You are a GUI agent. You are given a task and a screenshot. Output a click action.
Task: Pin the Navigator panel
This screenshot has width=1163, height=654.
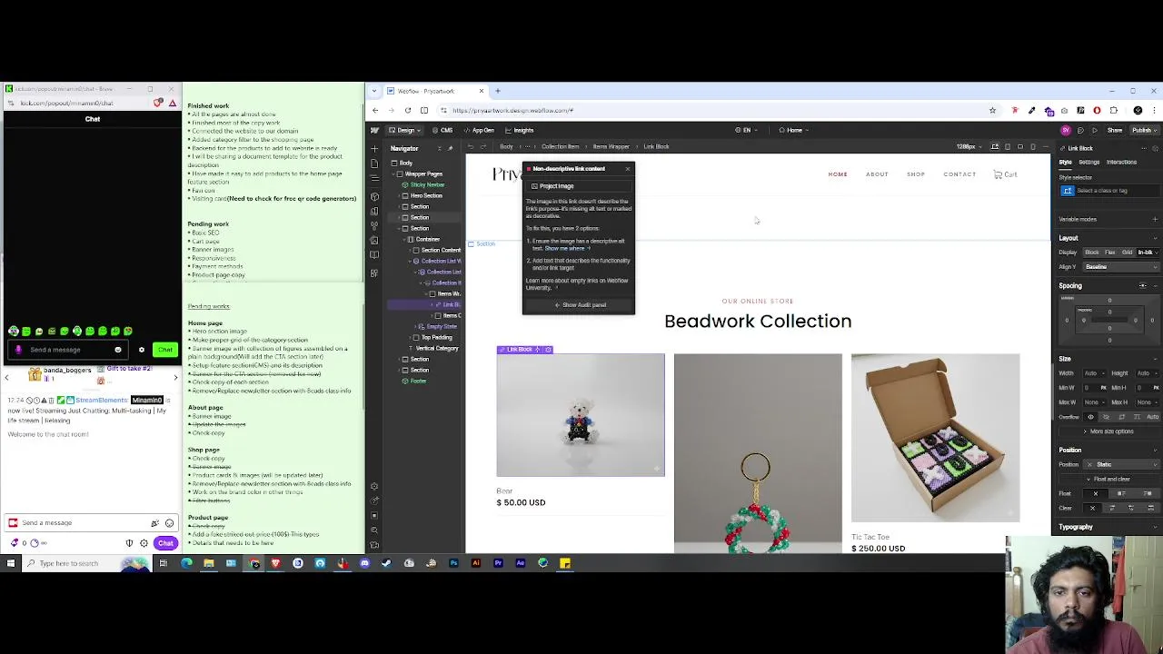coord(450,149)
